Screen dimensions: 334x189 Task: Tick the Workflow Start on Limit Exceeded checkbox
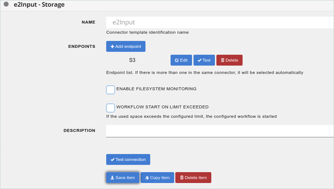click(111, 108)
